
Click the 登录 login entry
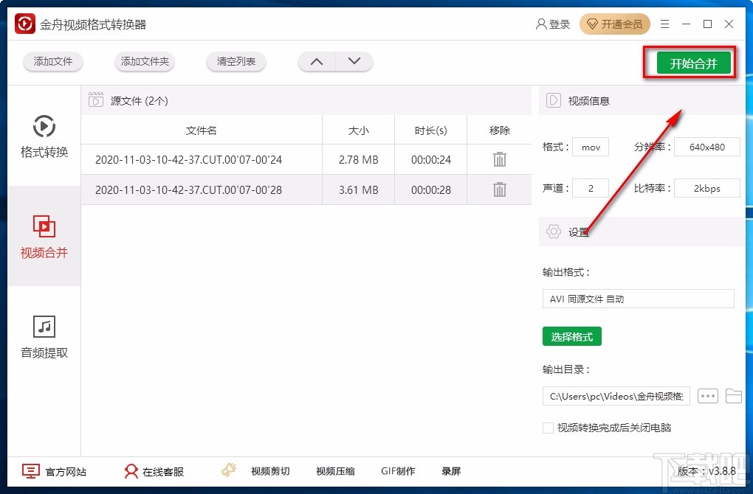click(553, 24)
